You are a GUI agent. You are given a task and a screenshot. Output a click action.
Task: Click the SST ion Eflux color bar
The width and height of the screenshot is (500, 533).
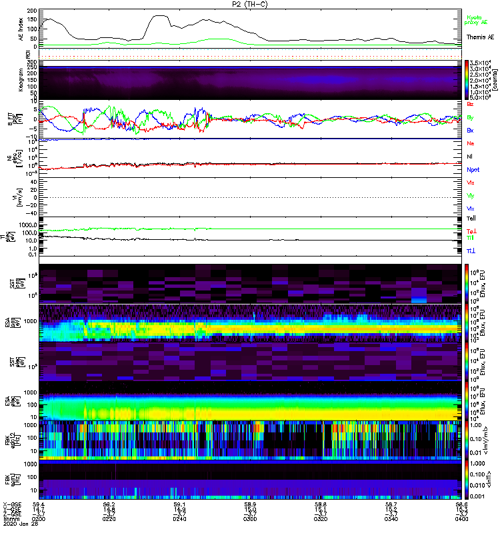[x=467, y=284]
